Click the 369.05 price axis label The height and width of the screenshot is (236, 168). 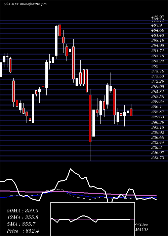coord(158,87)
